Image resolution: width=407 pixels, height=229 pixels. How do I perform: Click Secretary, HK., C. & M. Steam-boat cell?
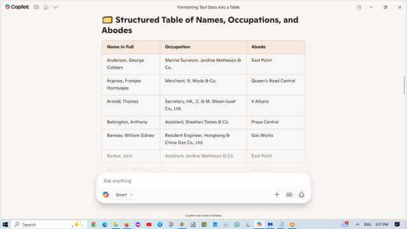203,105
